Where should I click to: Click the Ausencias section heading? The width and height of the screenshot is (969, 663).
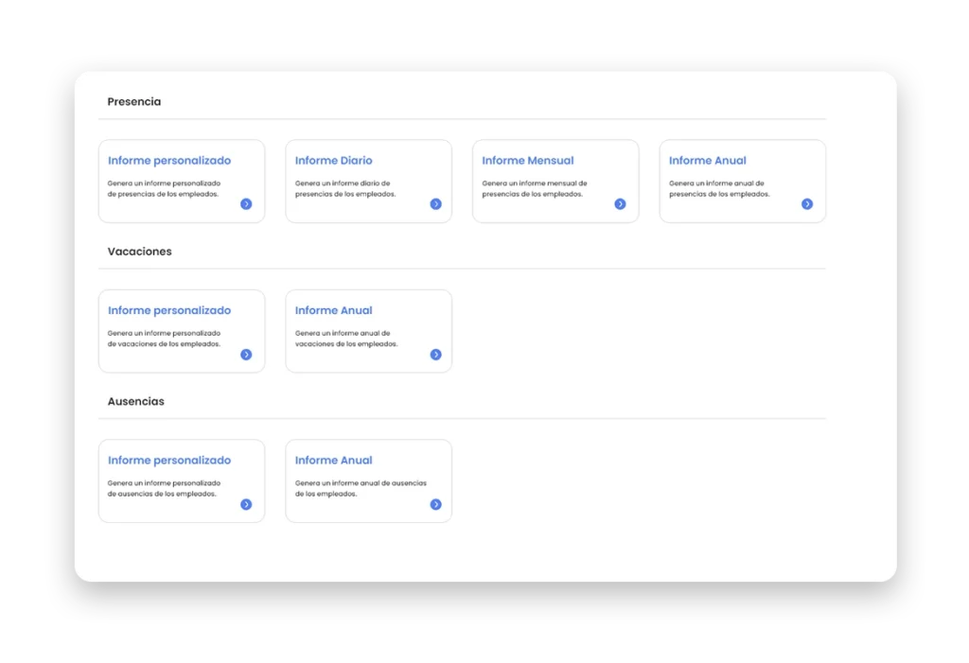135,402
